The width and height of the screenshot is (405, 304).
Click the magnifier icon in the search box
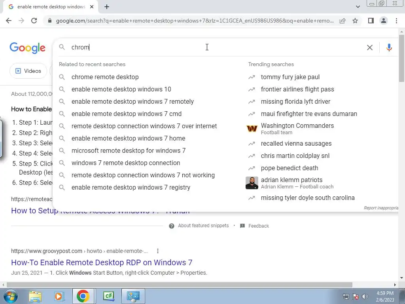[62, 47]
